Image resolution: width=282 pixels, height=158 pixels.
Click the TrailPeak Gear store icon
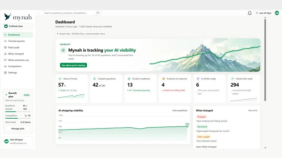(6, 26)
